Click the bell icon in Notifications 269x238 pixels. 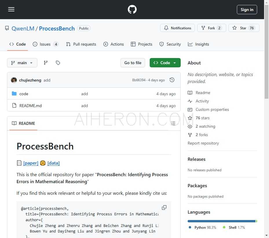click(x=166, y=28)
